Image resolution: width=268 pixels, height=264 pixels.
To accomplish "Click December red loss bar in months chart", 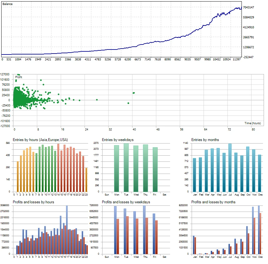I will (x=260, y=233).
